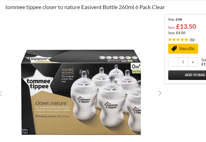Go to previous product image with left chevron
The height and width of the screenshot is (142, 206).
click(x=1, y=93)
